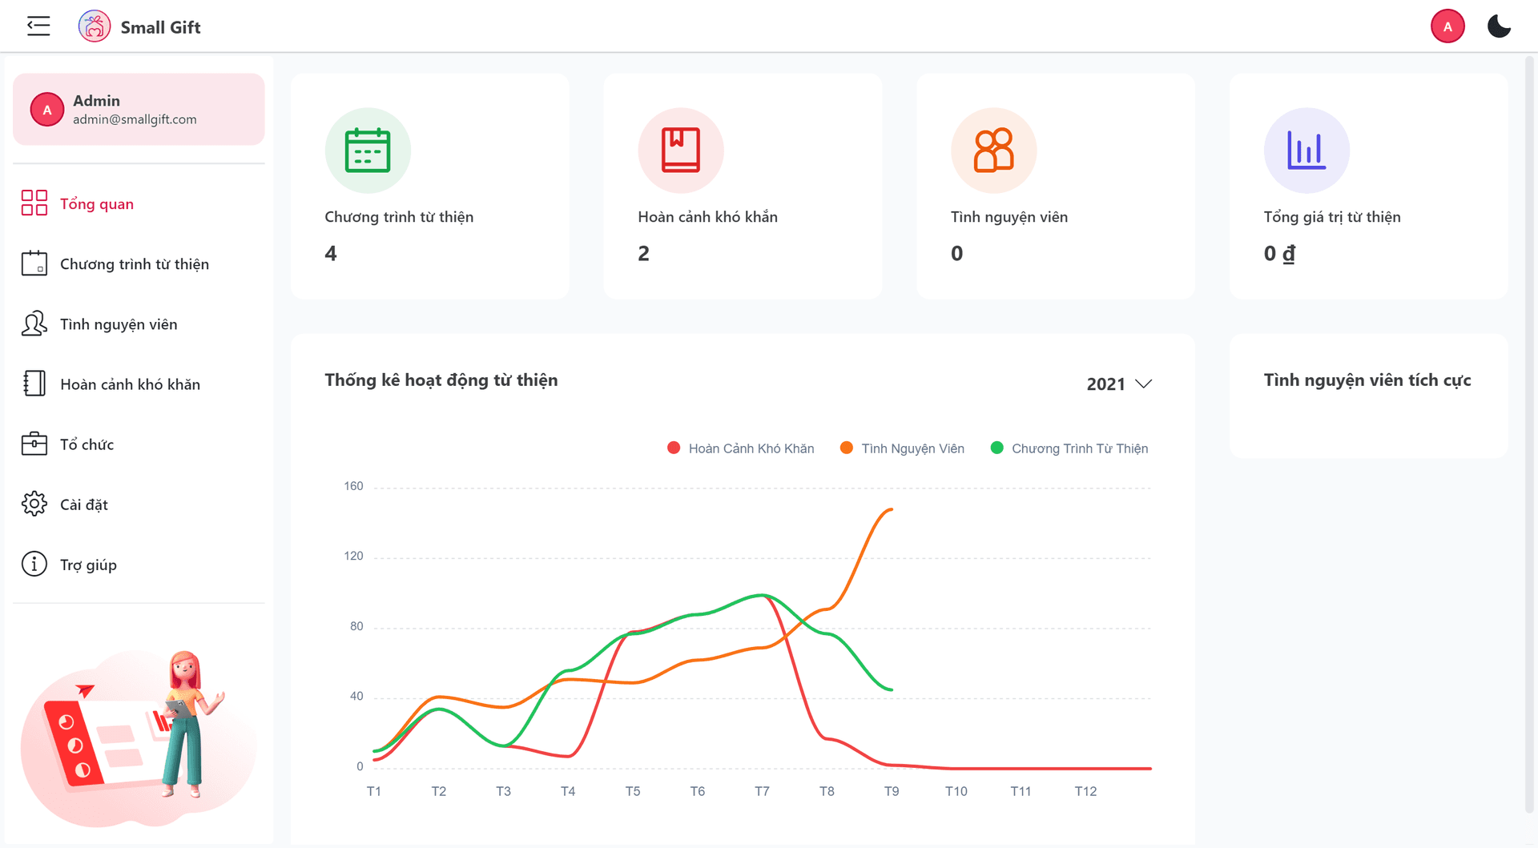Click the purple bar chart donation icon
The image size is (1538, 848).
[1306, 151]
